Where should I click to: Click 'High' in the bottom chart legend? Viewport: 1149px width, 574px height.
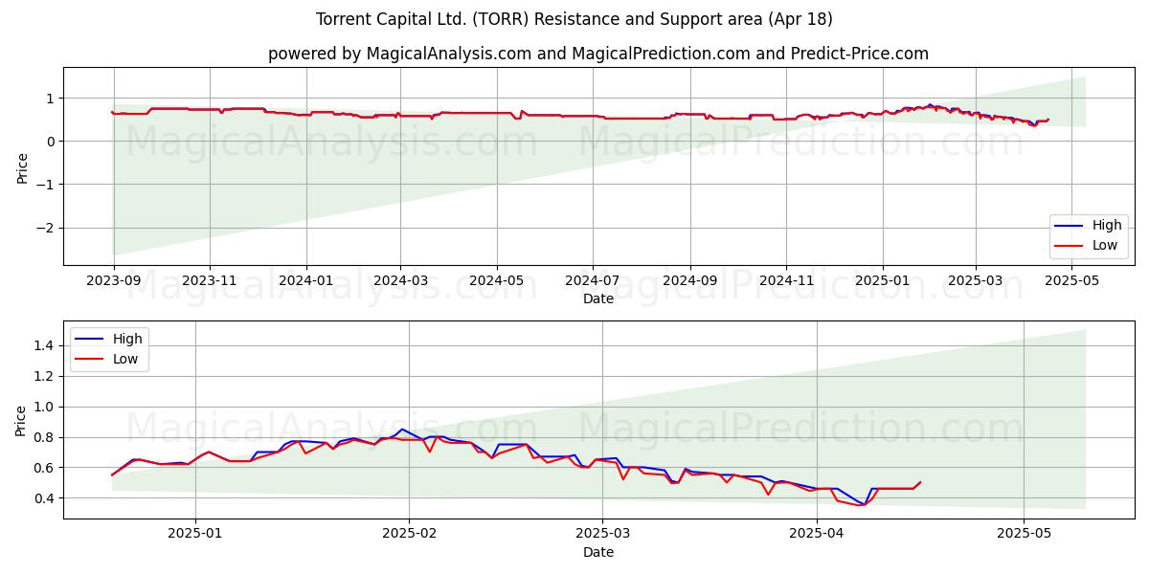[x=127, y=339]
